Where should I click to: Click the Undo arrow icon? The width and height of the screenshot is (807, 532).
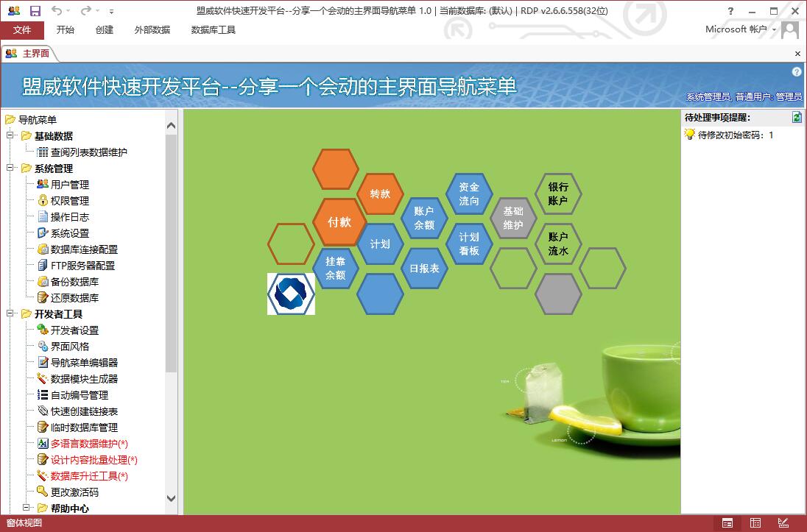pos(57,11)
